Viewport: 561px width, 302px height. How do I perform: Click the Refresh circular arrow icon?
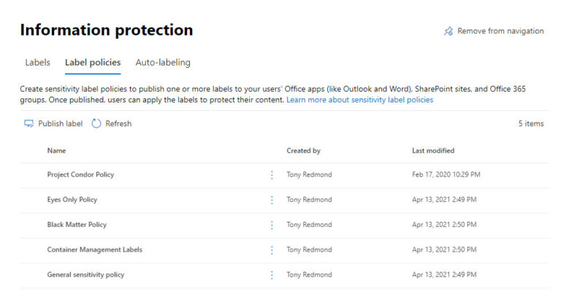96,124
